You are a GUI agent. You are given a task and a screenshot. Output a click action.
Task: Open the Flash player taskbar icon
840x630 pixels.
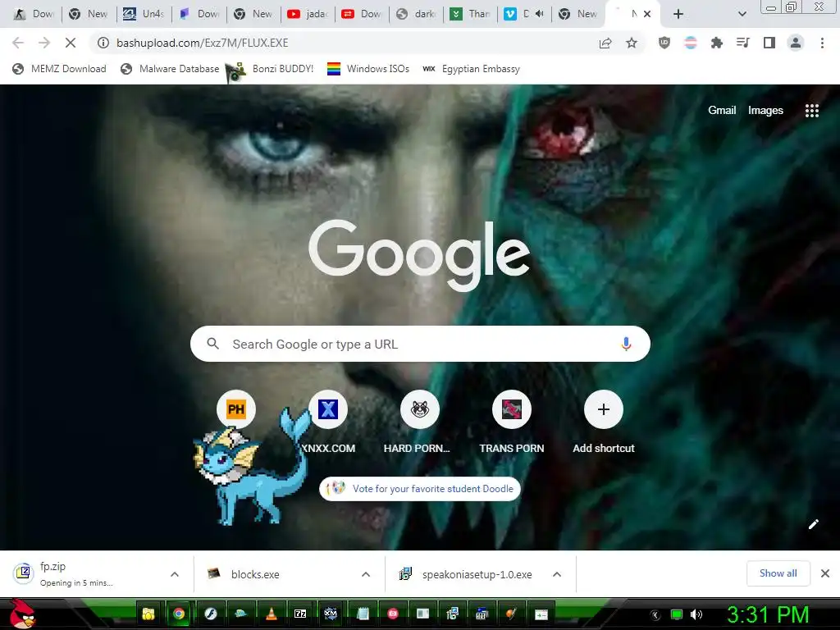click(x=210, y=614)
